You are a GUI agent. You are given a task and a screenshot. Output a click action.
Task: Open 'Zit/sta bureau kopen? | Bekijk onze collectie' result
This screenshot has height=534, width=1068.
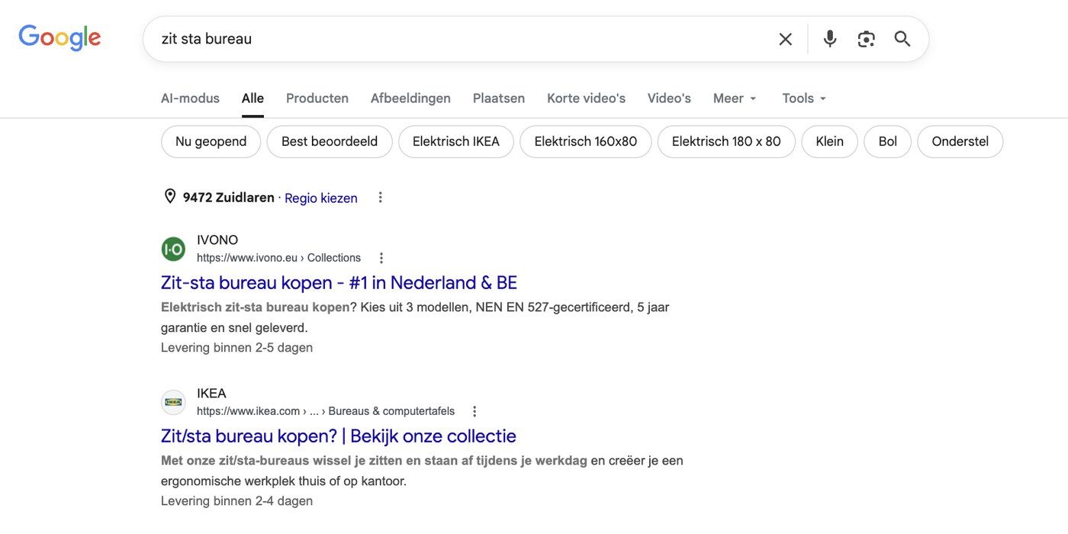339,436
